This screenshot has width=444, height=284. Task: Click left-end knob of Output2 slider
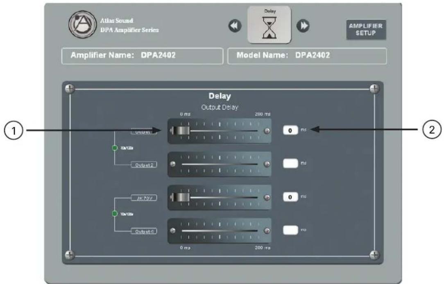coord(172,164)
